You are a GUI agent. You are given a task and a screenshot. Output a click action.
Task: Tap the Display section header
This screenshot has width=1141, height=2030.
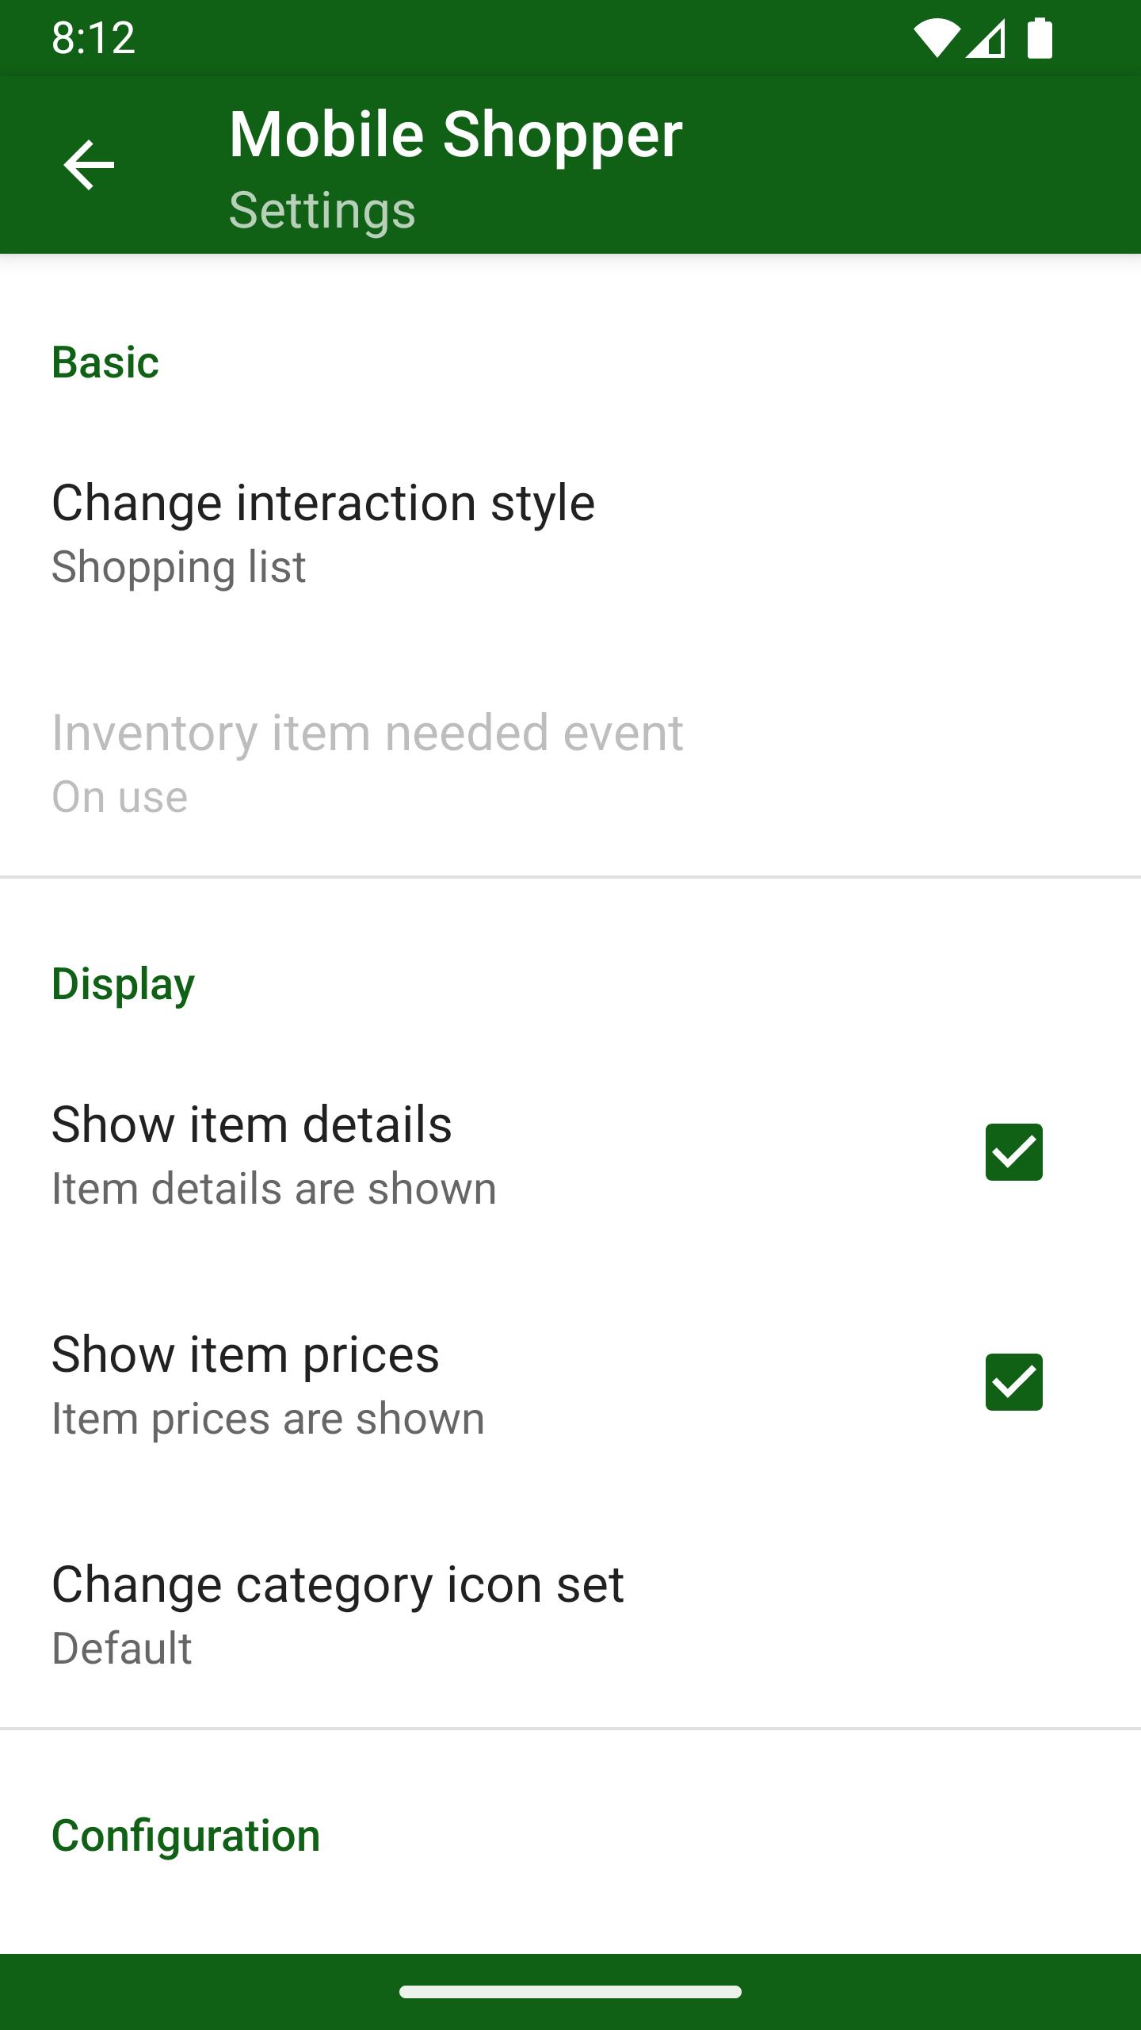[x=123, y=984]
